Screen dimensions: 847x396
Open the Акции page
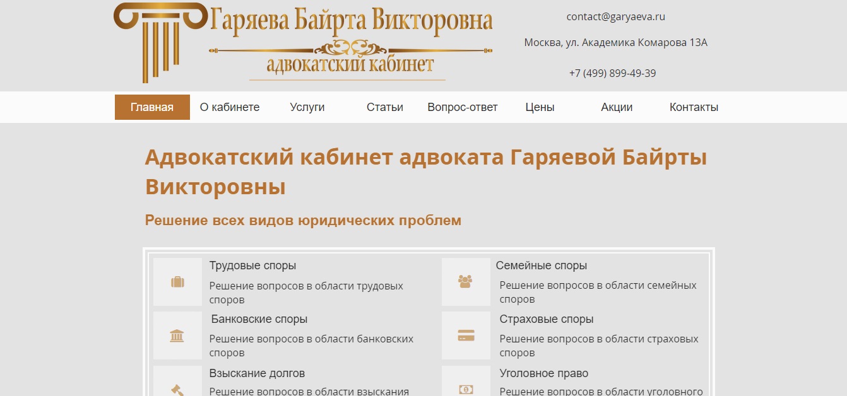click(616, 107)
